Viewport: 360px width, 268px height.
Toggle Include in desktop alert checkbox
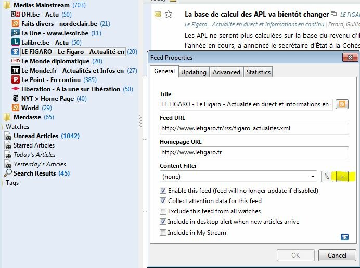(x=163, y=222)
